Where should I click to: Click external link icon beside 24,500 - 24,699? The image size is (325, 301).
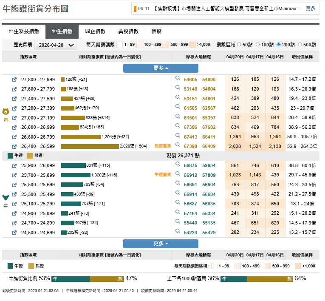pos(14,233)
